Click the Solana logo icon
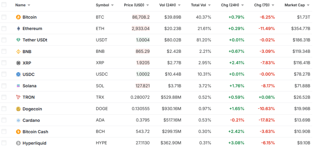The height and width of the screenshot is (147, 313). point(18,86)
